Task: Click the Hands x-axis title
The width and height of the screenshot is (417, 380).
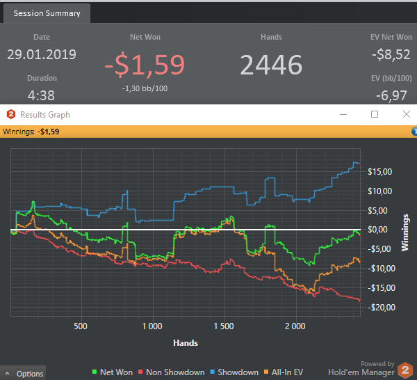Action: (x=186, y=343)
